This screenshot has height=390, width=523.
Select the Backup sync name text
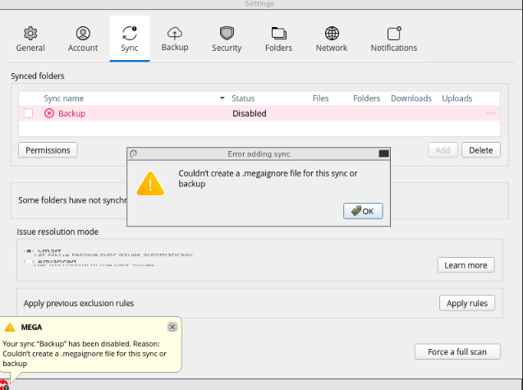coord(71,113)
